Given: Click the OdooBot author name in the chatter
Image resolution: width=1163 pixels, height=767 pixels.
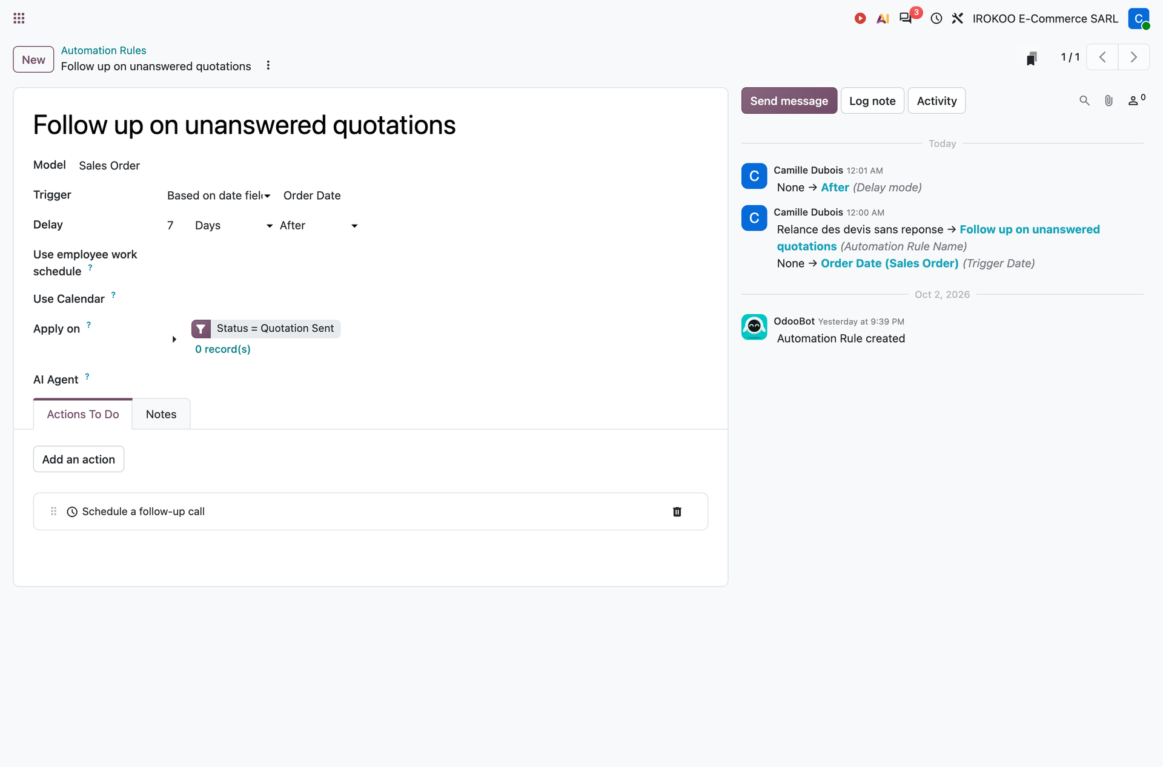Looking at the screenshot, I should click(x=794, y=321).
